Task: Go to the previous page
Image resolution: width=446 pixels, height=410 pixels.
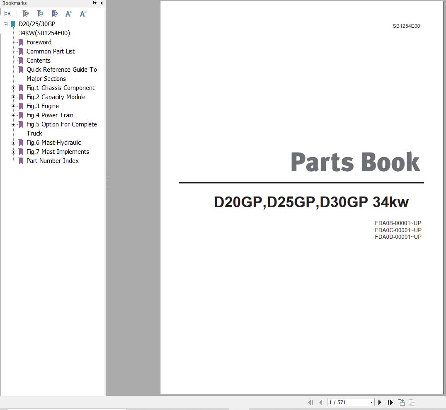Action: click(321, 402)
